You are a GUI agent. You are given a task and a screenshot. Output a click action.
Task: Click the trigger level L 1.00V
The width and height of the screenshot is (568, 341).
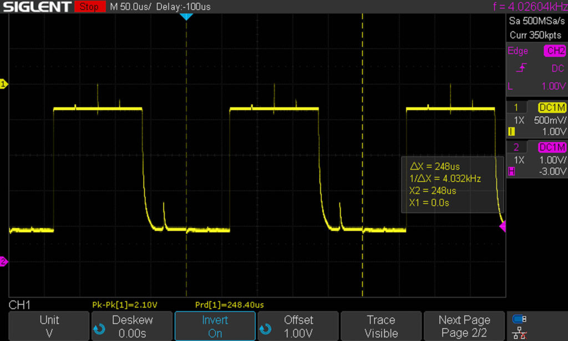(536, 86)
